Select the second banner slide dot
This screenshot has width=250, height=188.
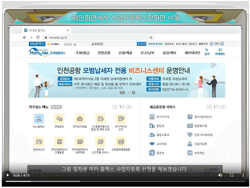pyautogui.click(x=129, y=92)
